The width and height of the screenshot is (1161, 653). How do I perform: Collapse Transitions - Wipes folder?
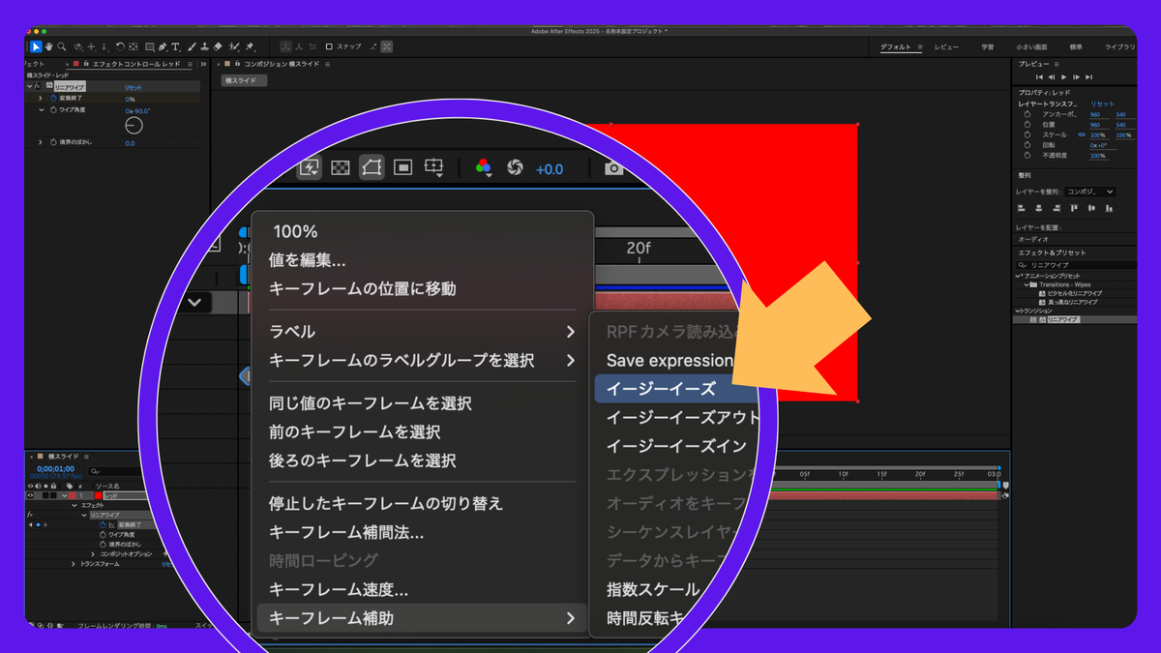[x=1027, y=284]
